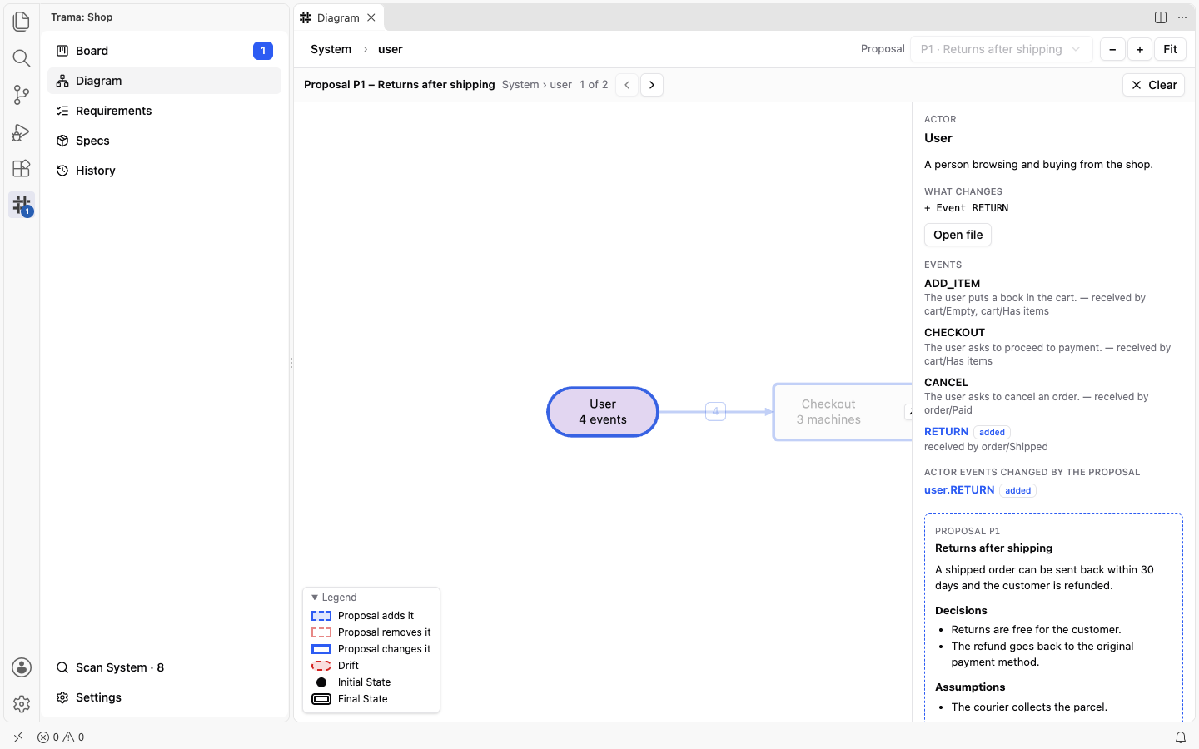The width and height of the screenshot is (1199, 749).
Task: Clear the proposal overlay
Action: pos(1153,85)
